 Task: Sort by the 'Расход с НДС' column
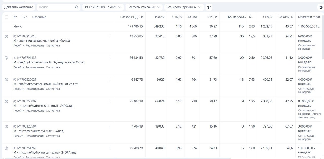pyautogui.click(x=131, y=17)
